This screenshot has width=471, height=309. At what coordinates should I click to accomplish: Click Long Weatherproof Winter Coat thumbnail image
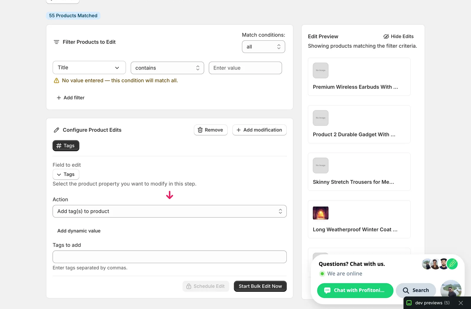[x=321, y=213]
